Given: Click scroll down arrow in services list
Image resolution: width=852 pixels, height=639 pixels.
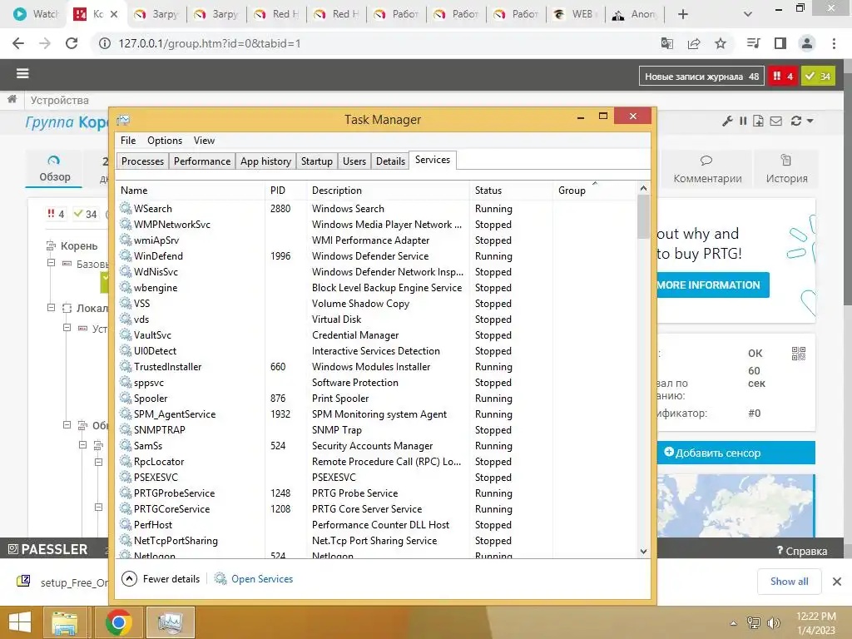Looking at the screenshot, I should pyautogui.click(x=643, y=551).
